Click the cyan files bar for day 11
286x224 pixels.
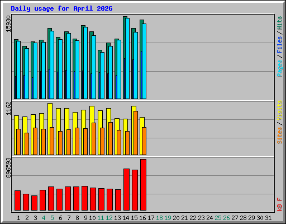tap(102, 76)
